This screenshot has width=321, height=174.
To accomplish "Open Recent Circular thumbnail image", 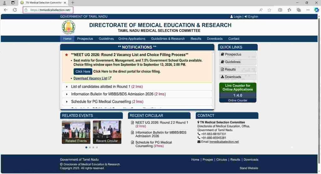I will (107, 132).
